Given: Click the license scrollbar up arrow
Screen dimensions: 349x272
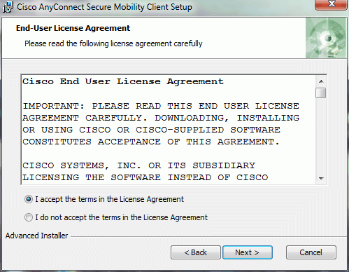Looking at the screenshot, I should [x=321, y=81].
